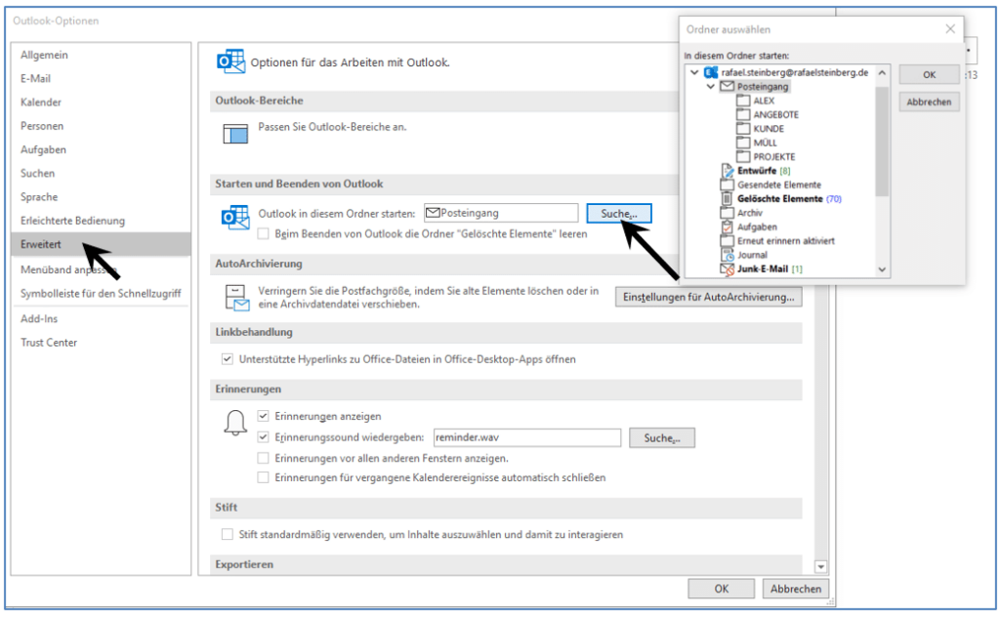Select the Journal folder label

[753, 255]
